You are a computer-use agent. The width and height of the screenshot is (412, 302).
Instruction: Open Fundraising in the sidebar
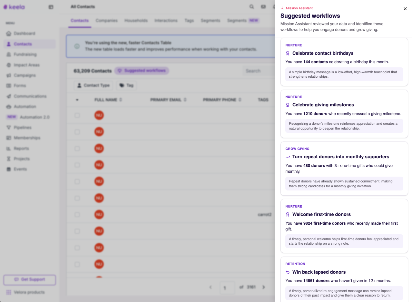[30, 54]
